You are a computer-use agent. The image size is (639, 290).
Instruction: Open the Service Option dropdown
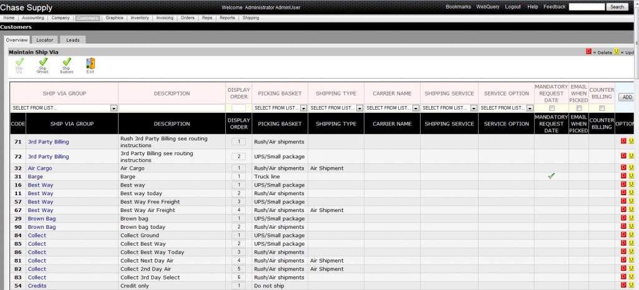pyautogui.click(x=507, y=109)
